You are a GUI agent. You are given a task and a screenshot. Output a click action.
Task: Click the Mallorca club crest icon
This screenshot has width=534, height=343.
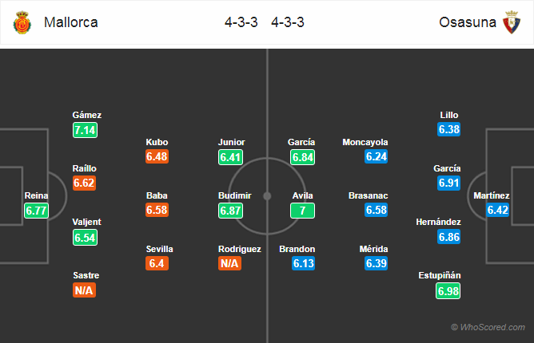(x=22, y=22)
